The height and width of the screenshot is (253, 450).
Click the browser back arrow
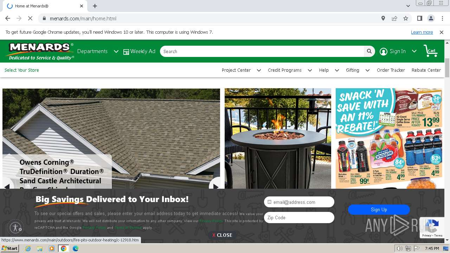point(8,18)
